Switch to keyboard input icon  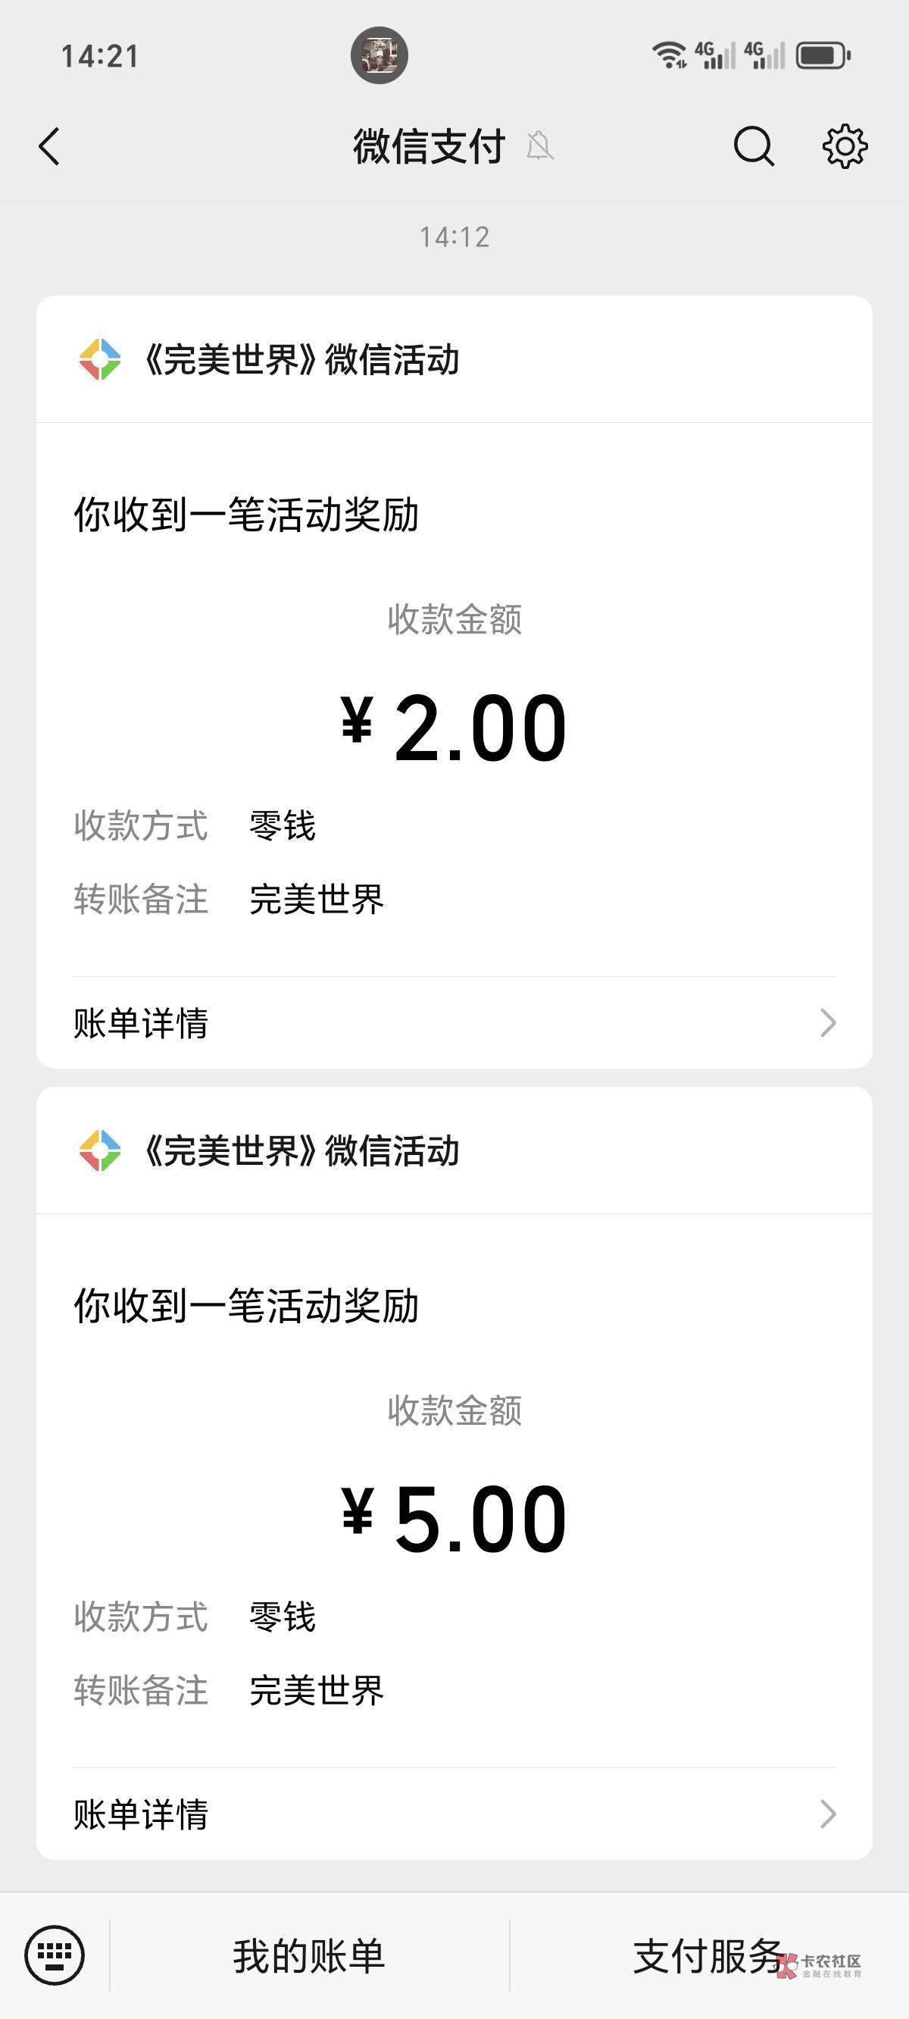[54, 1955]
